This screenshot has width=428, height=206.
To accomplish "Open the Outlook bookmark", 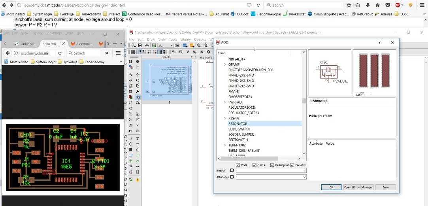I will (x=240, y=14).
